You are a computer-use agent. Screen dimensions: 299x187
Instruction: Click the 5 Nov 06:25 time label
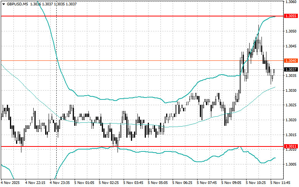point(182,183)
